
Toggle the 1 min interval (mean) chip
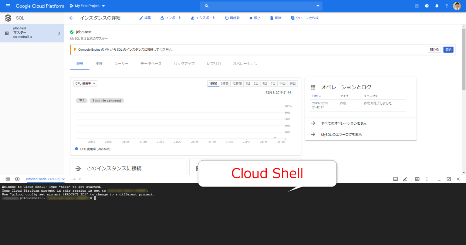tap(106, 100)
